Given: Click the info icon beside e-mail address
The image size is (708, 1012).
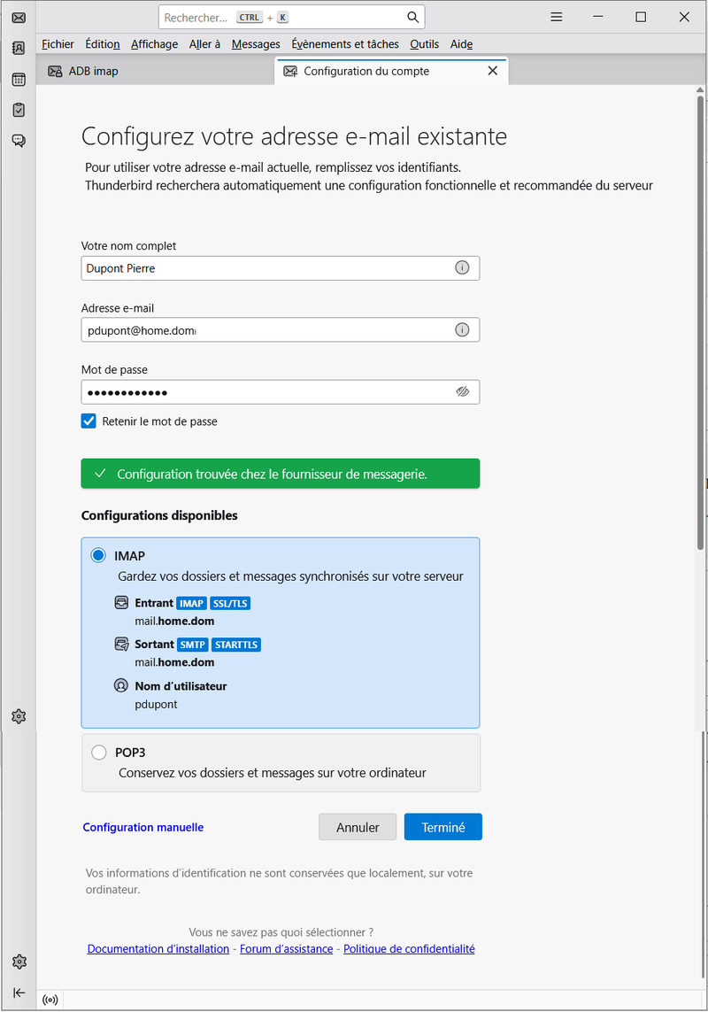Looking at the screenshot, I should [462, 330].
